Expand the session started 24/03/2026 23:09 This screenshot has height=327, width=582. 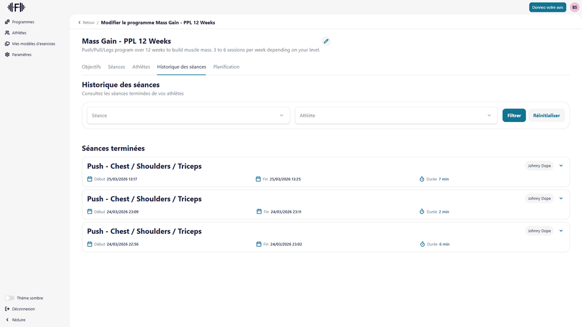[561, 198]
